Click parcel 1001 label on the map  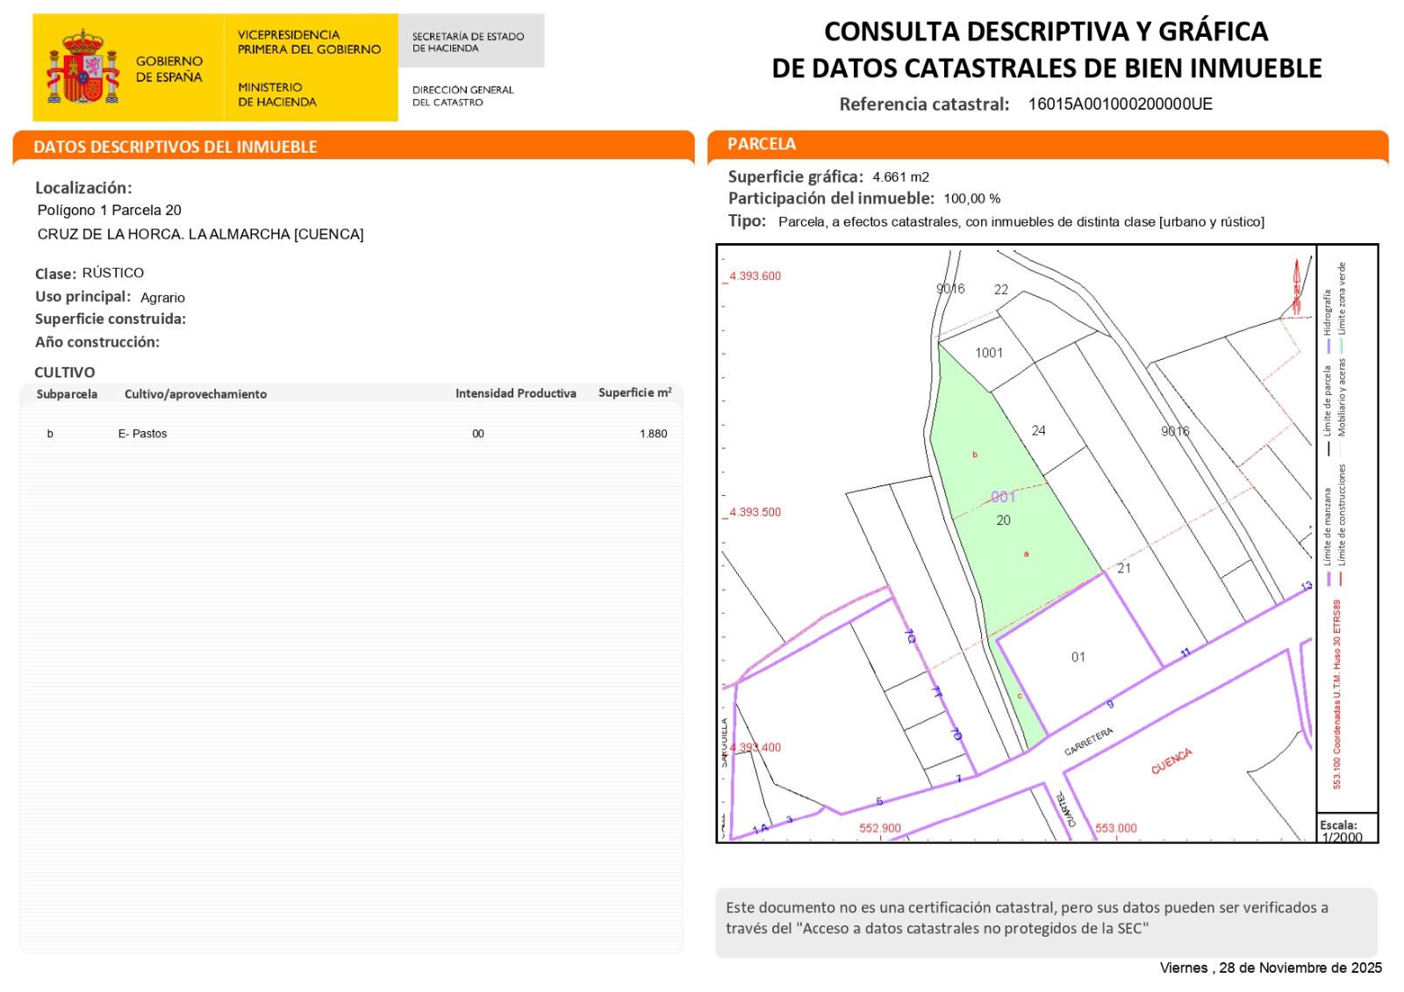pyautogui.click(x=989, y=353)
